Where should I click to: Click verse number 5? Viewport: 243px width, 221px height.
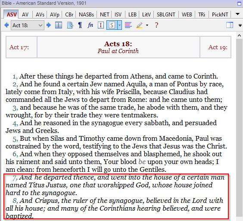point(15,139)
